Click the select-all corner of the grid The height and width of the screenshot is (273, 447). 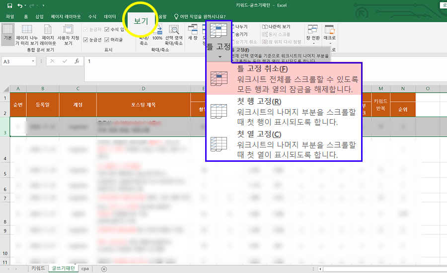point(5,89)
